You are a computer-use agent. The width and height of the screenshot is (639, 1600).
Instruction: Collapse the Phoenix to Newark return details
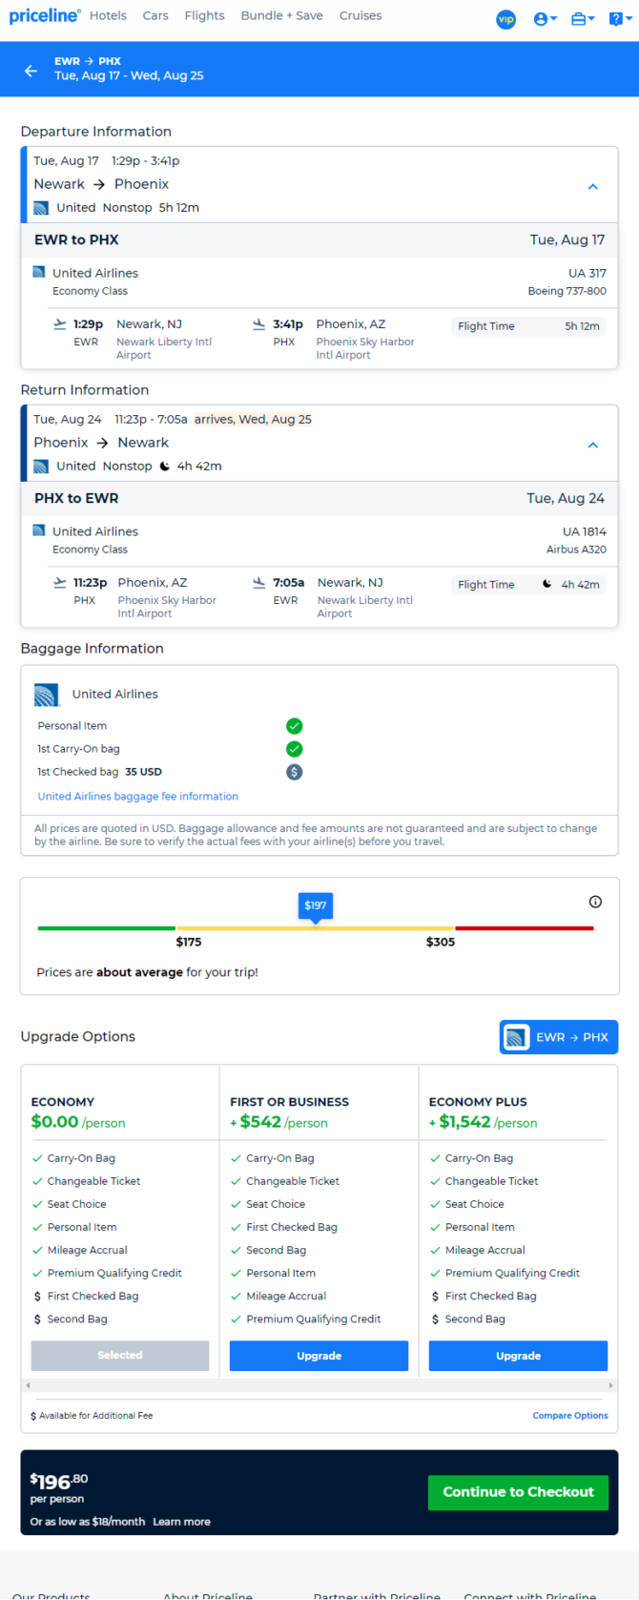[593, 446]
